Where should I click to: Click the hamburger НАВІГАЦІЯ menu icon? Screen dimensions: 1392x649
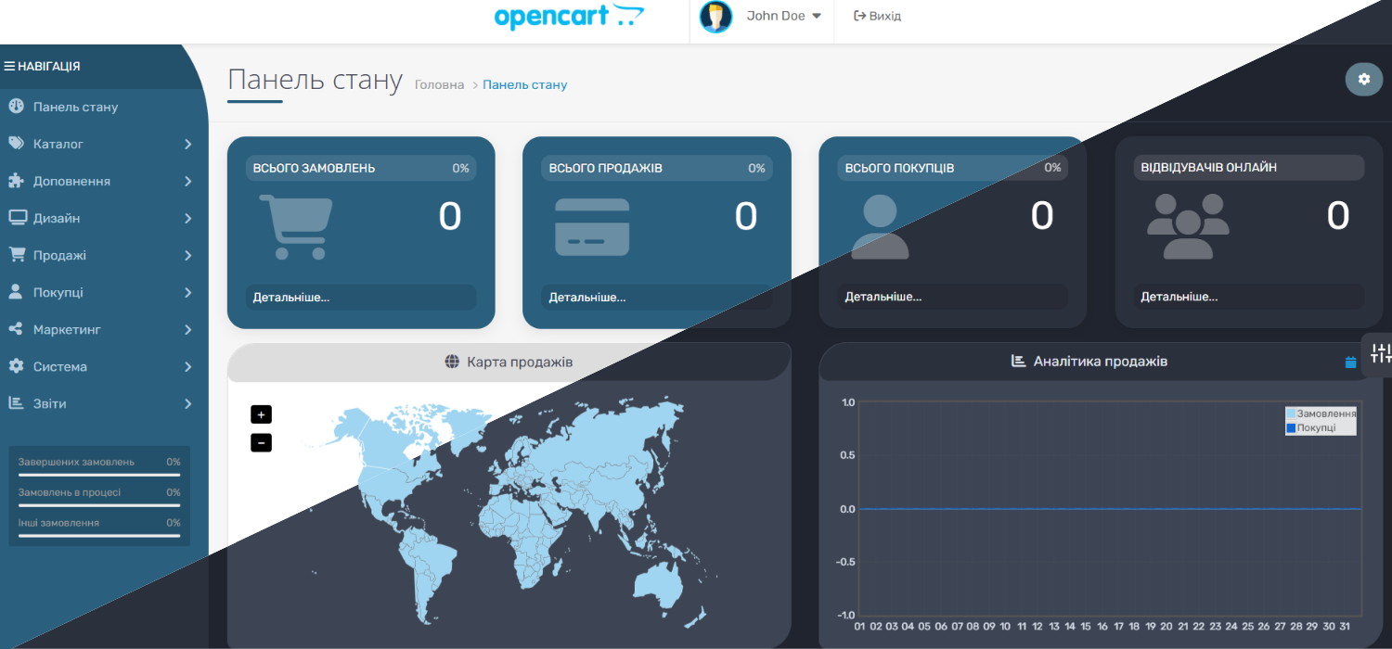pyautogui.click(x=9, y=67)
